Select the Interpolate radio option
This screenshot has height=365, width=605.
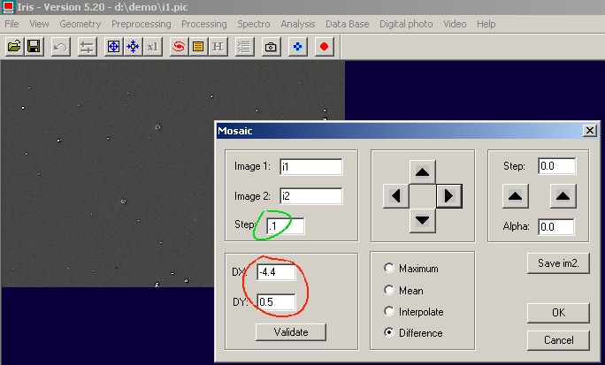pyautogui.click(x=389, y=311)
